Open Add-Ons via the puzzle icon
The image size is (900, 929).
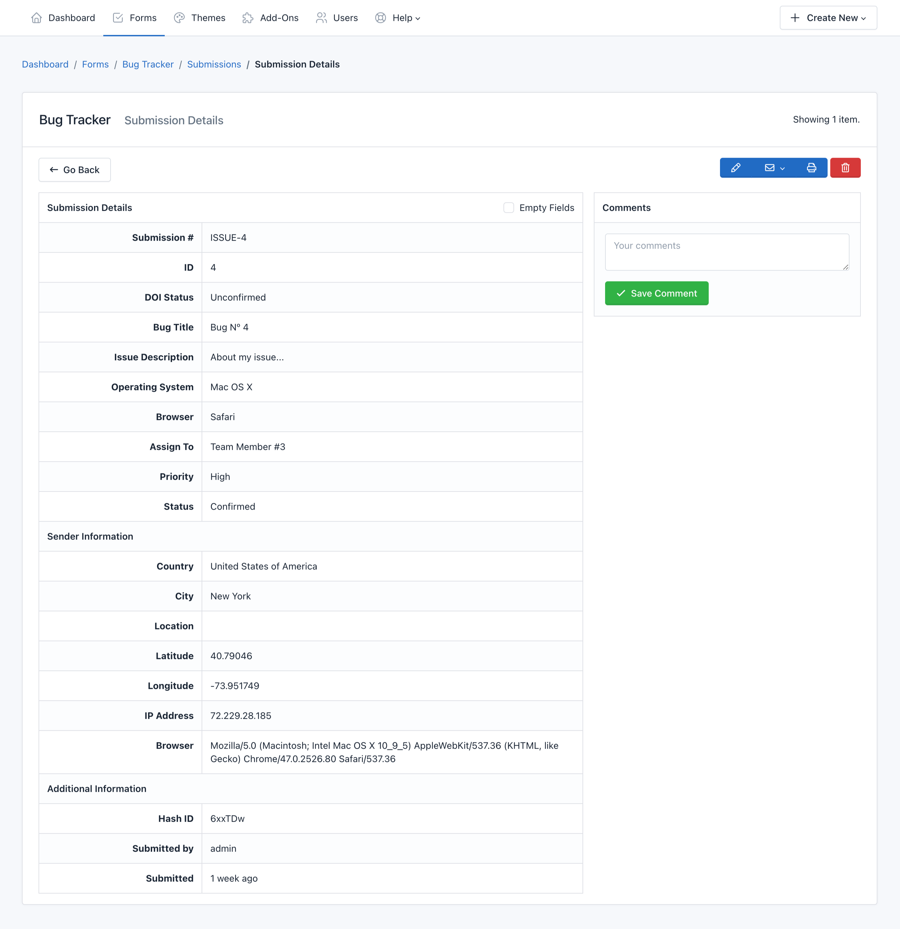coord(247,18)
